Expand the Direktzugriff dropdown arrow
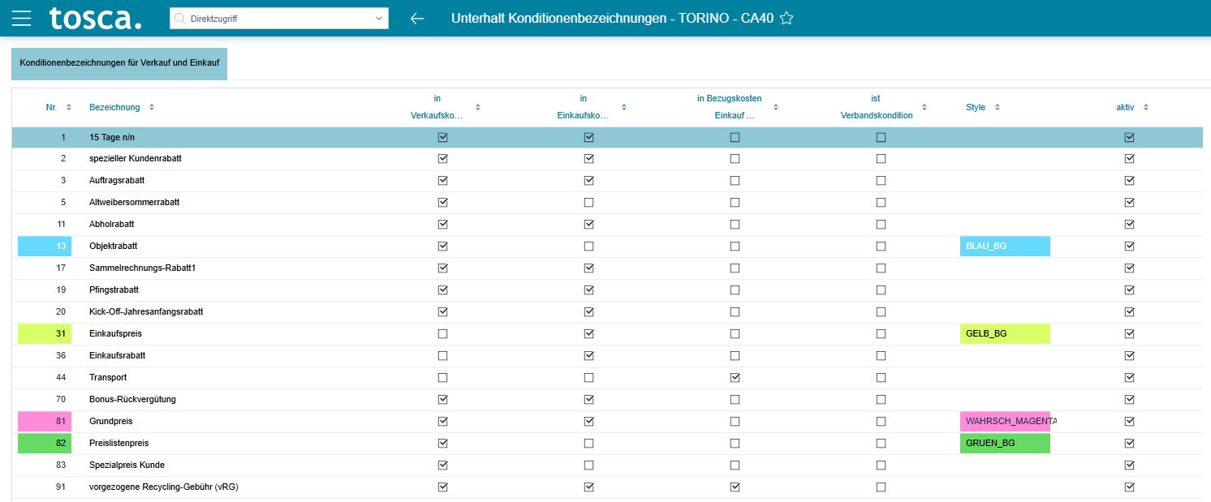 coord(378,18)
